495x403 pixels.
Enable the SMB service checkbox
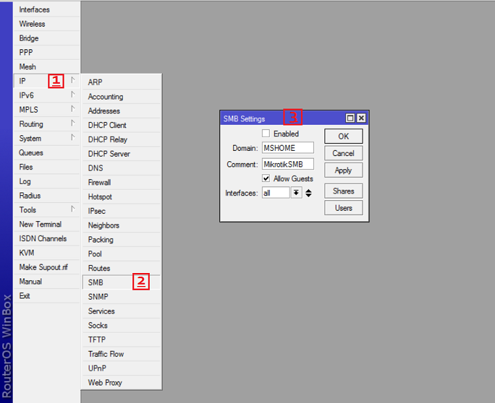coord(266,134)
